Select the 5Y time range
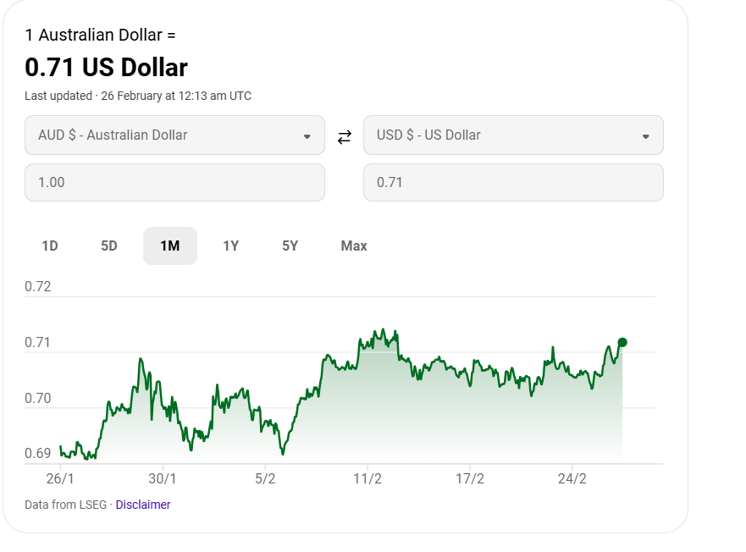Screen dimensions: 746x552 [x=290, y=246]
